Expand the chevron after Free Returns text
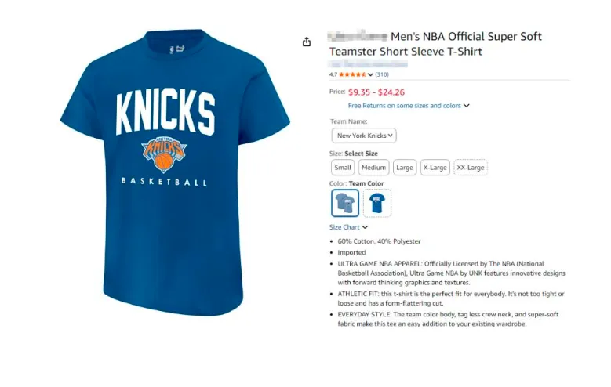The height and width of the screenshot is (387, 611). [467, 106]
